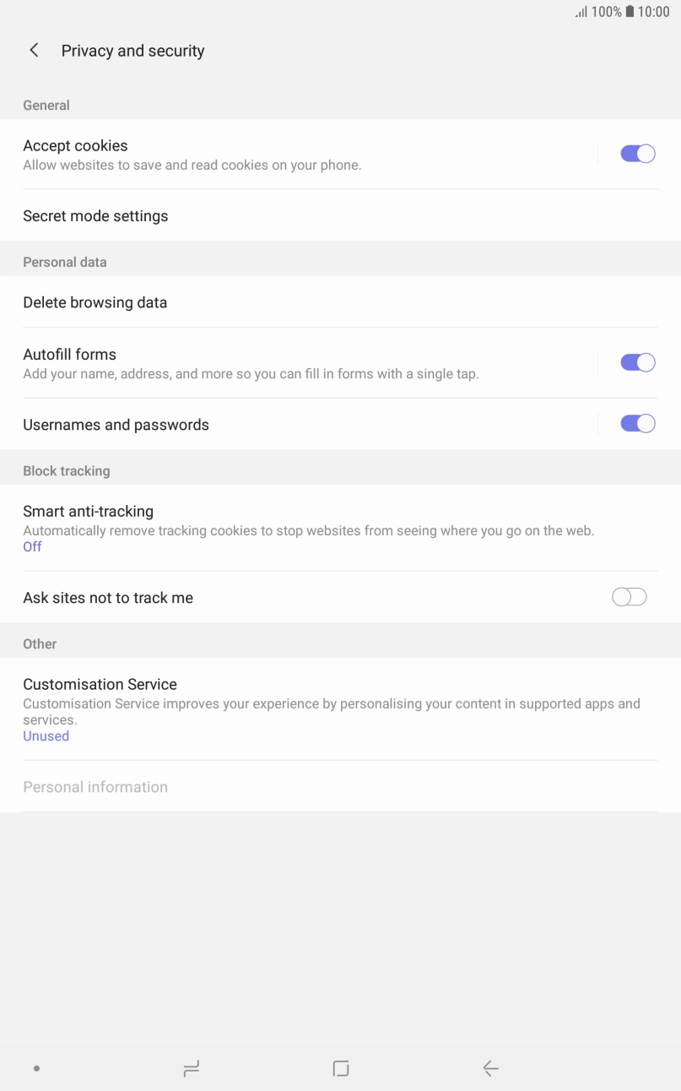
Task: Open Secret mode settings
Action: click(95, 215)
